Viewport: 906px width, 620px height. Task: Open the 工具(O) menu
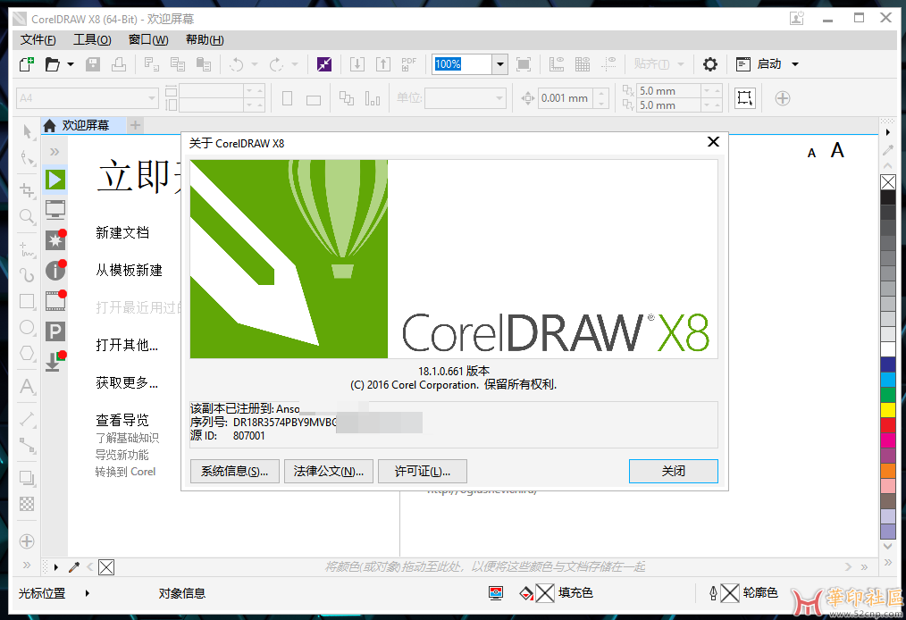click(x=92, y=40)
